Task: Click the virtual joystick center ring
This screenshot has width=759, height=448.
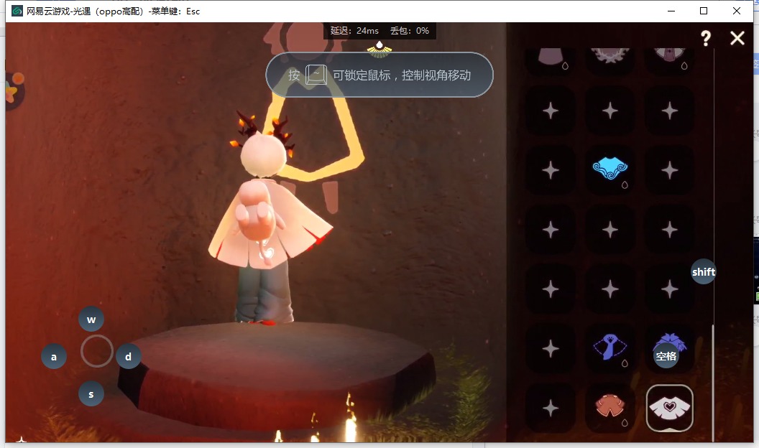Action: (x=97, y=351)
